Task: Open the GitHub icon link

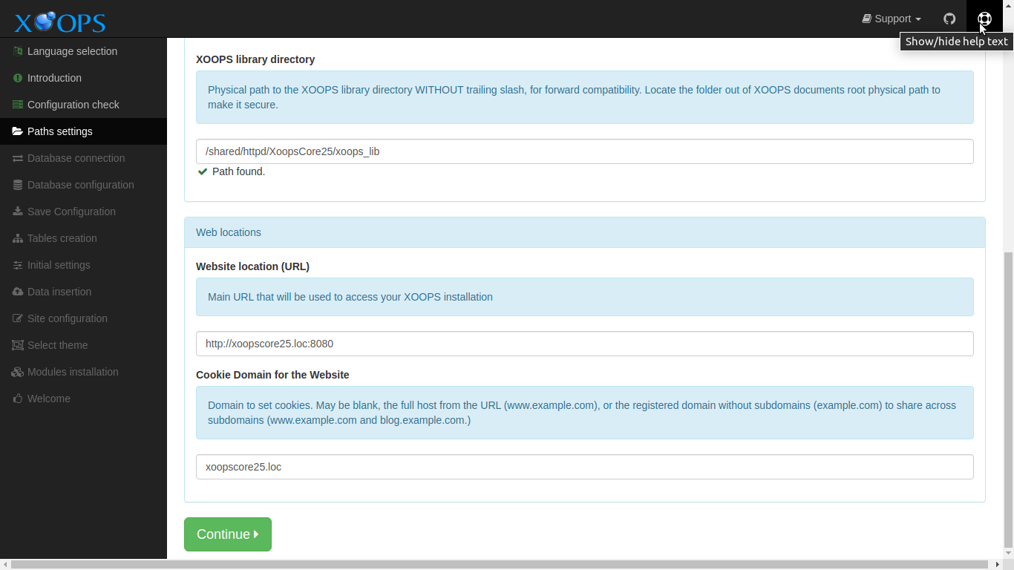Action: coord(949,19)
